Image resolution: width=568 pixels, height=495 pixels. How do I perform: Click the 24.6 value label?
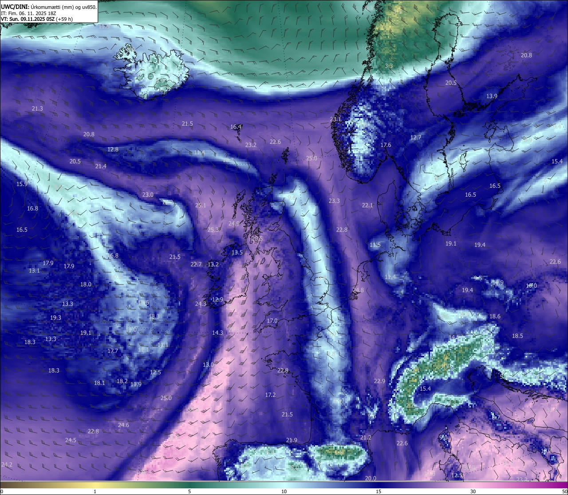pyautogui.click(x=123, y=425)
